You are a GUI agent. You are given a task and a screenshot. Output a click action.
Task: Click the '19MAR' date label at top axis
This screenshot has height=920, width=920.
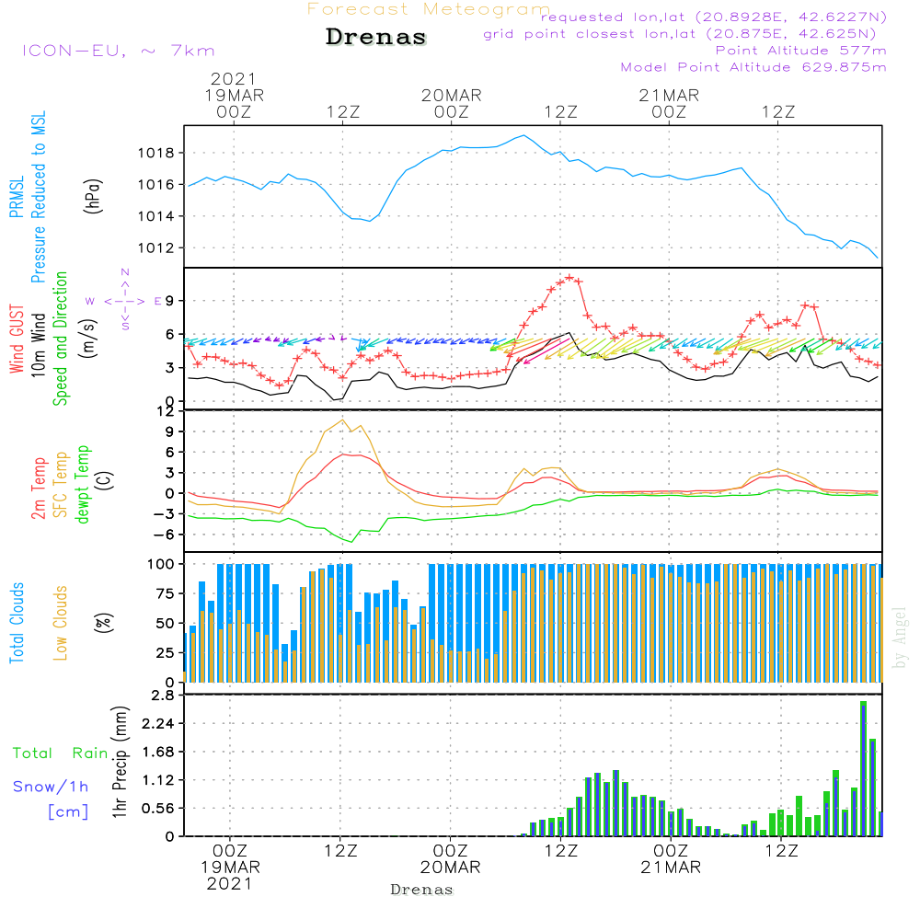click(234, 95)
